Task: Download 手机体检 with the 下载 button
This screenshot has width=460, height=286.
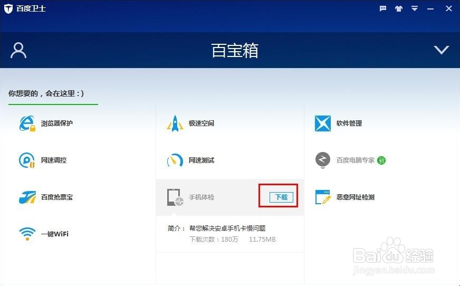Action: coord(281,197)
